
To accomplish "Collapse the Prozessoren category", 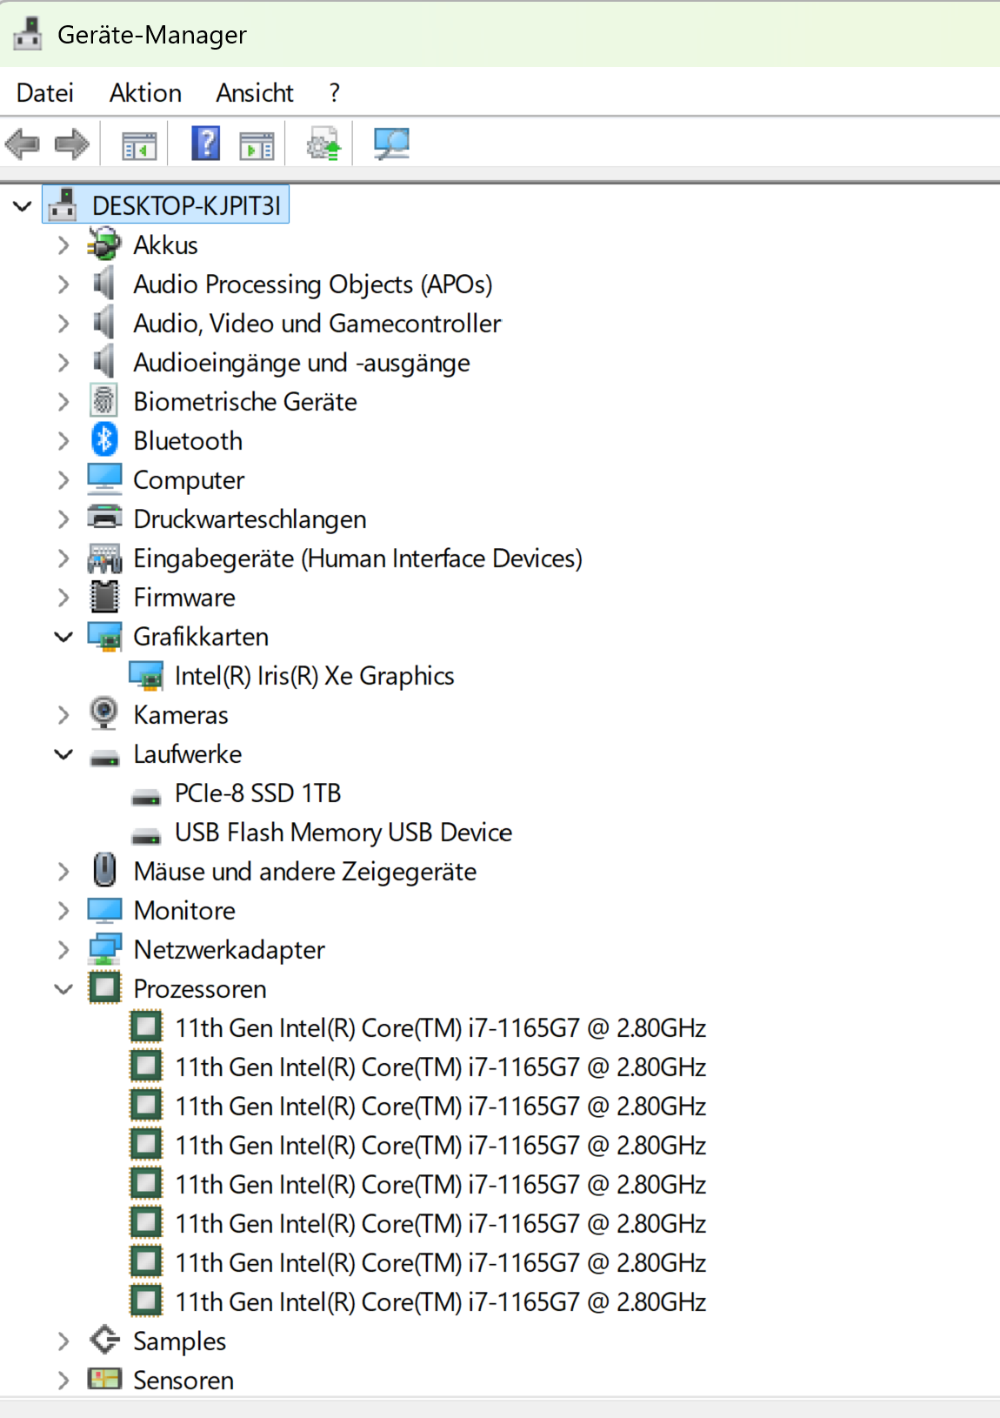I will [63, 989].
